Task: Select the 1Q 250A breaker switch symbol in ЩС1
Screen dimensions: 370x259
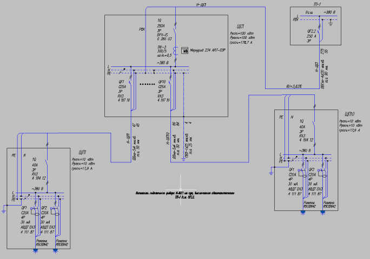Action: tap(175, 32)
